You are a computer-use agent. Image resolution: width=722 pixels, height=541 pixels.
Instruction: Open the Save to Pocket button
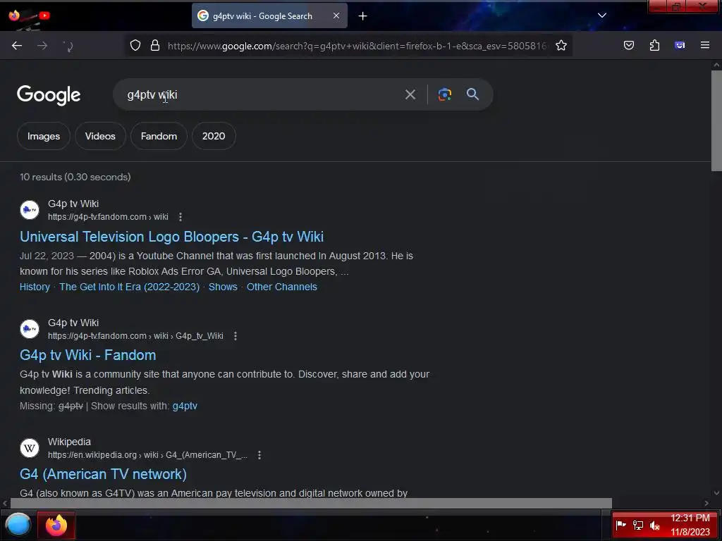tap(628, 45)
